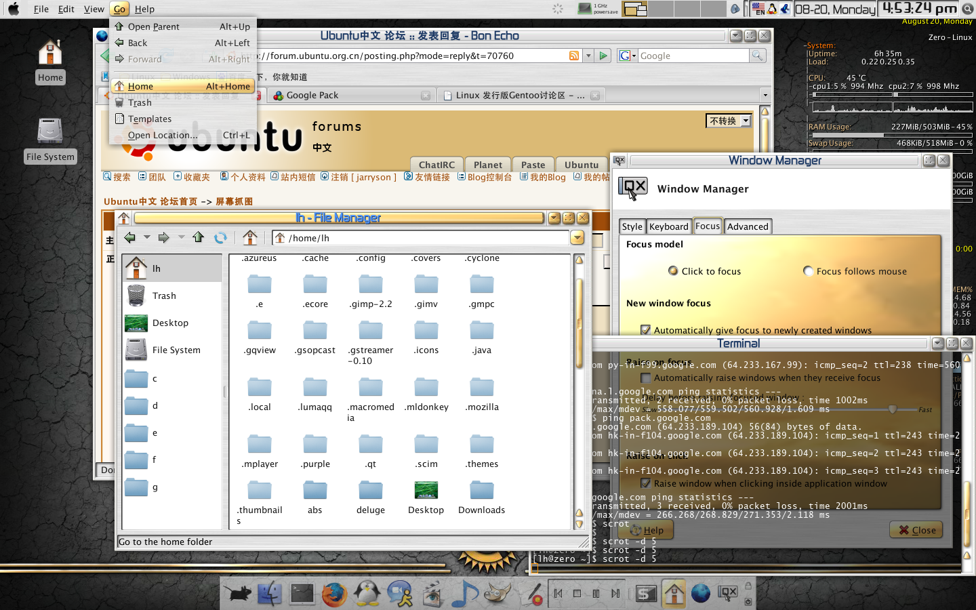Click the Help button in Window Manager
The height and width of the screenshot is (610, 976).
646,530
